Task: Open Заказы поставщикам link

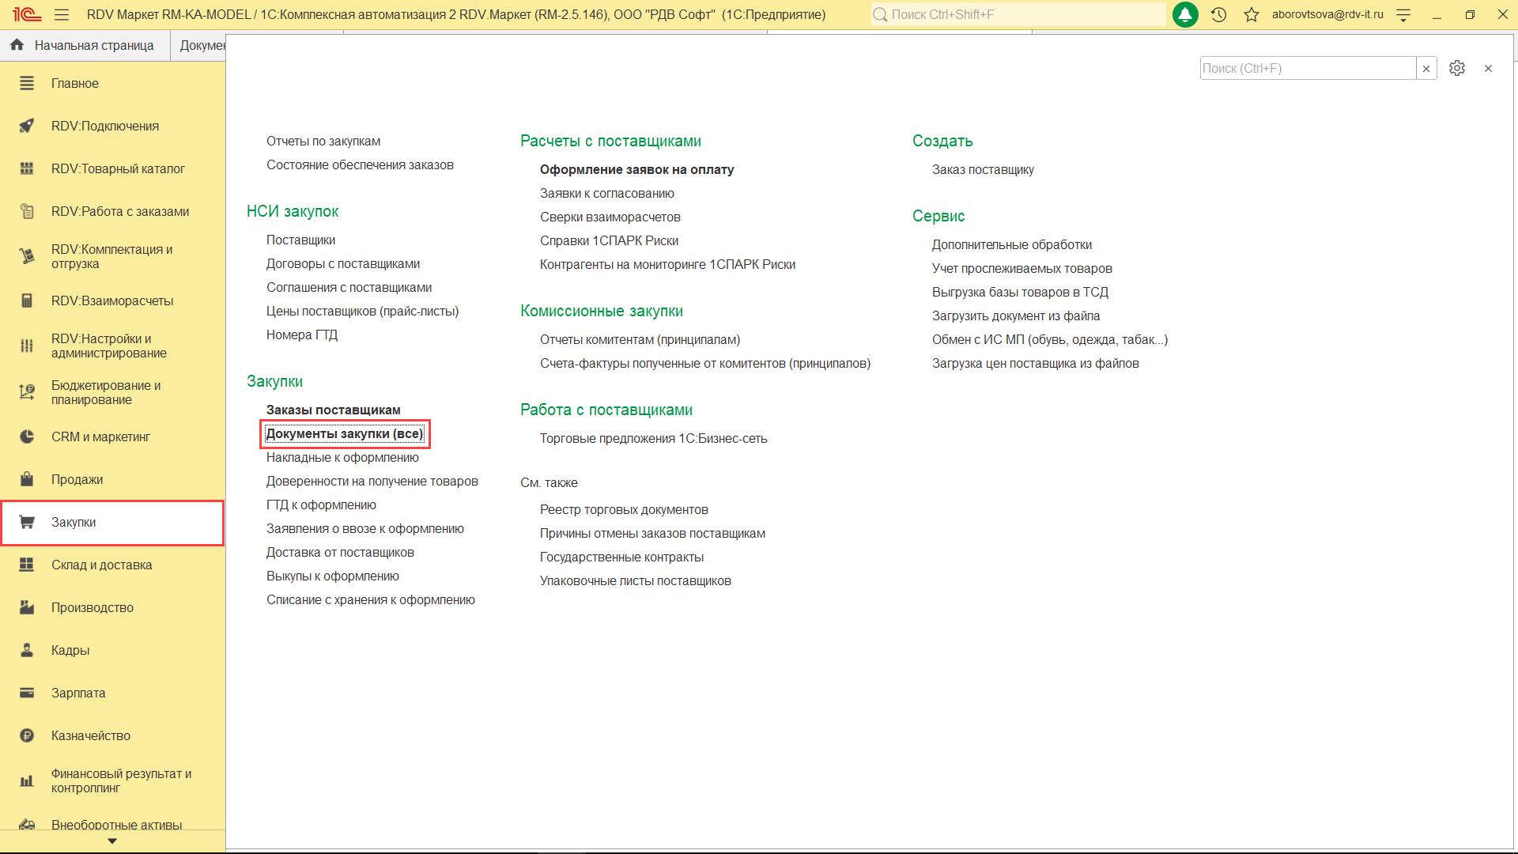Action: coord(333,410)
